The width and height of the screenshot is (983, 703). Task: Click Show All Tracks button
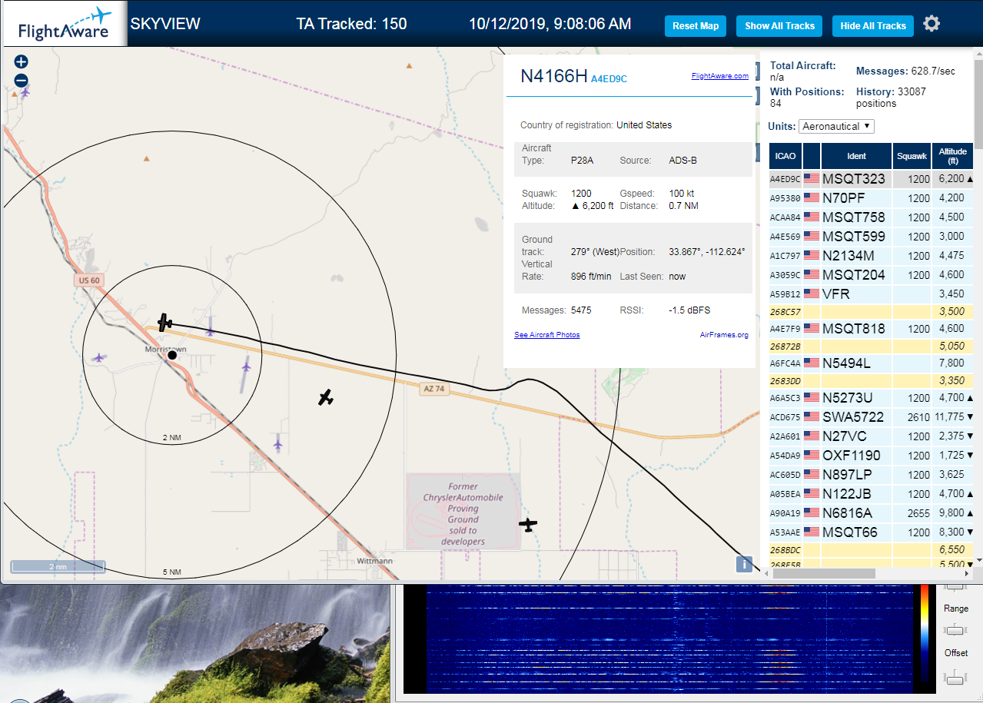point(779,26)
